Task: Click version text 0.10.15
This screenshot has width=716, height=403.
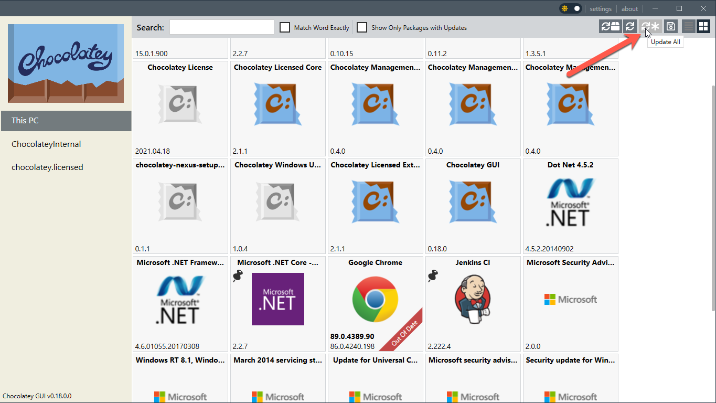Action: [x=341, y=54]
